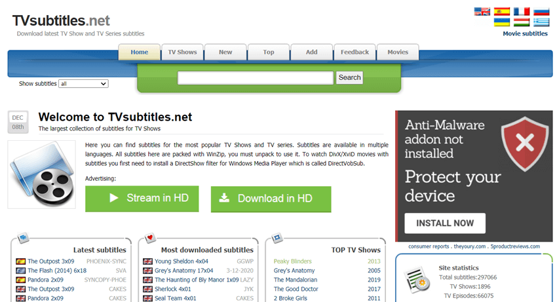Switch to the New tab
The image size is (557, 302).
225,52
